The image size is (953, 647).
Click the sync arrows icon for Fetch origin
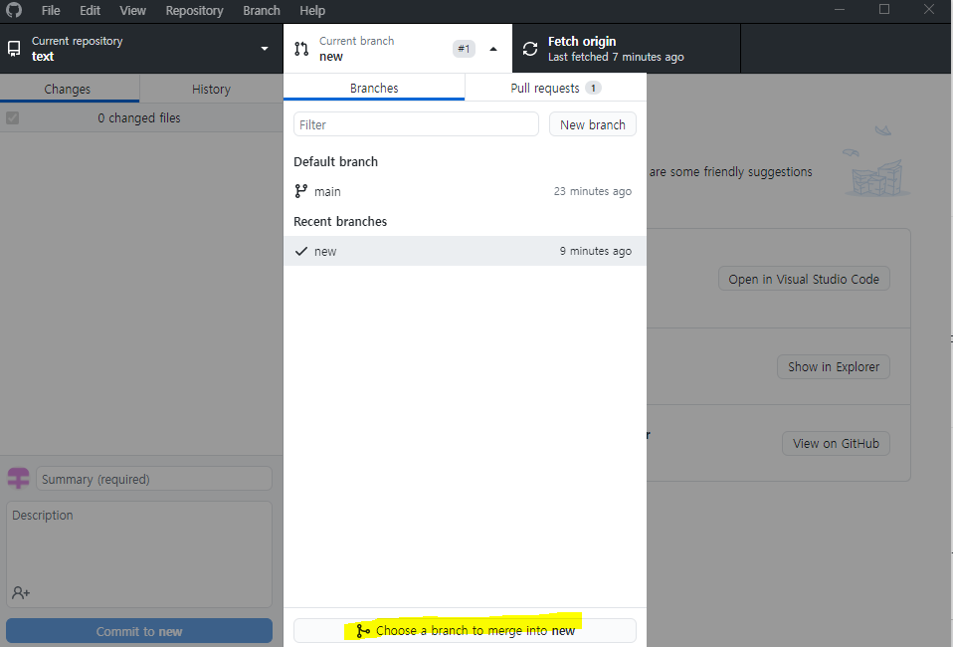point(530,49)
